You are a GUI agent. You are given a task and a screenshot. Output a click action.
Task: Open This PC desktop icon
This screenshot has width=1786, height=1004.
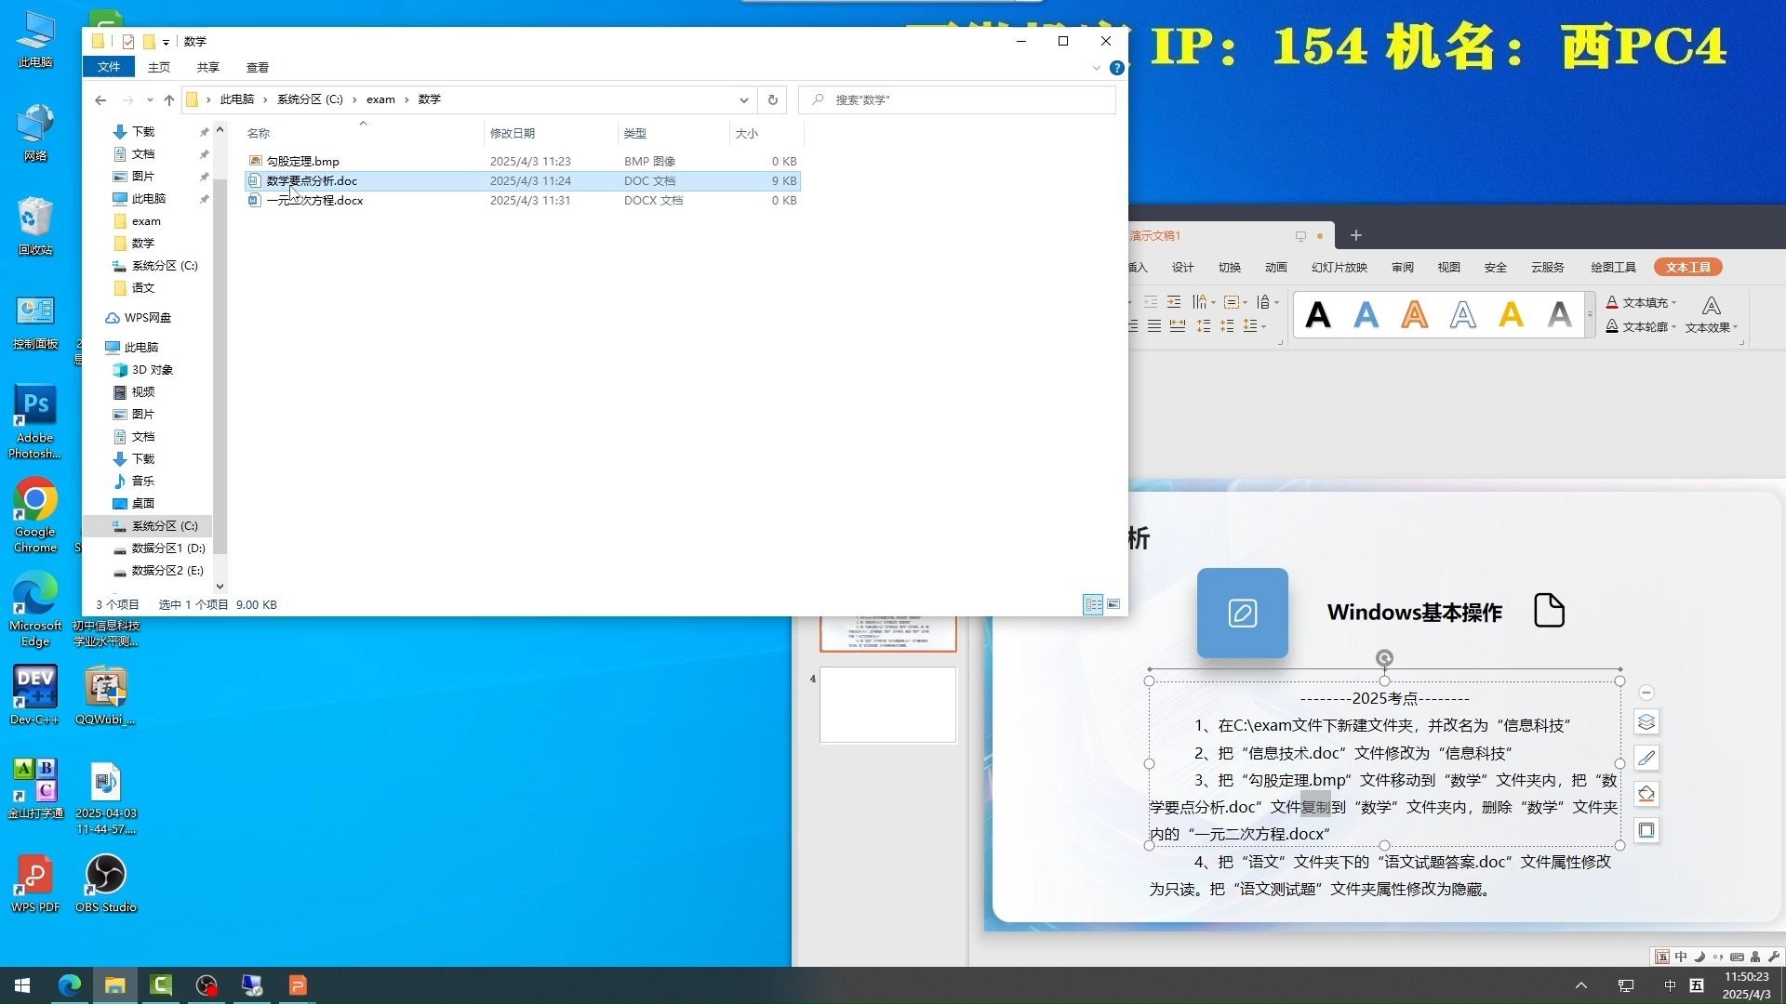[x=35, y=39]
